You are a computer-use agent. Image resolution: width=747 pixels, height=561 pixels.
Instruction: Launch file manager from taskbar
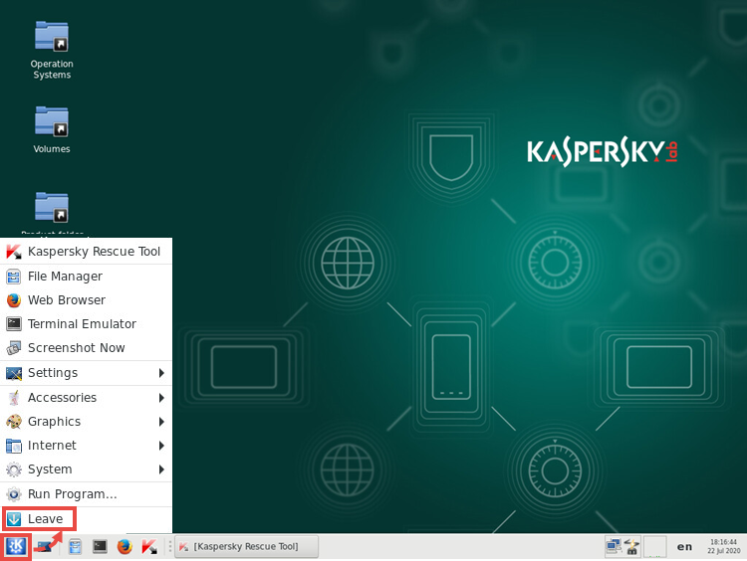point(75,547)
